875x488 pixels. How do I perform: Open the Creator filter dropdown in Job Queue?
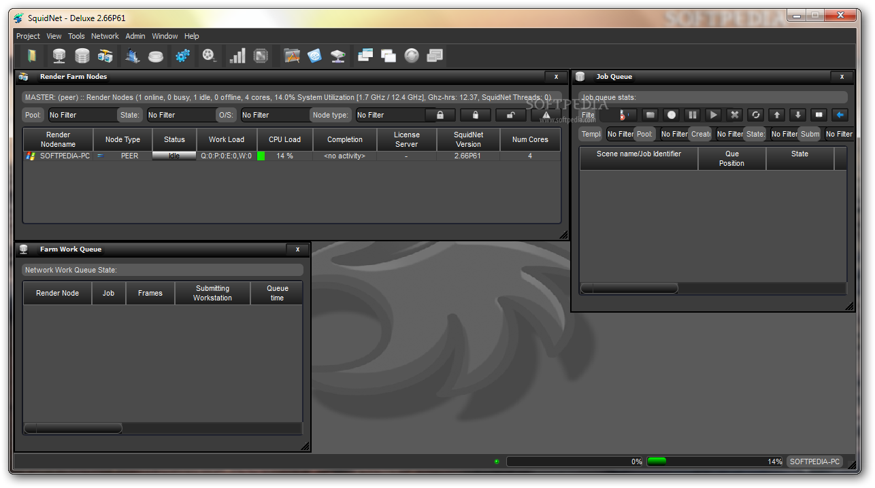click(x=729, y=134)
